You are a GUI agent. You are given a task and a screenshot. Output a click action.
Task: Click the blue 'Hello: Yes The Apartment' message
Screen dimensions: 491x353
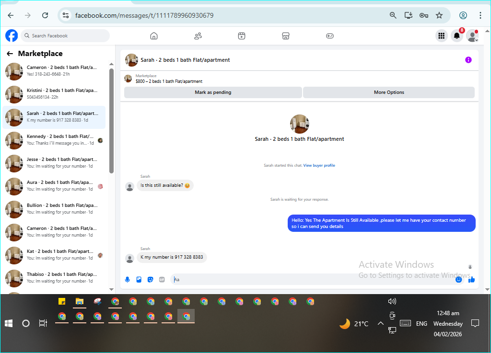381,223
